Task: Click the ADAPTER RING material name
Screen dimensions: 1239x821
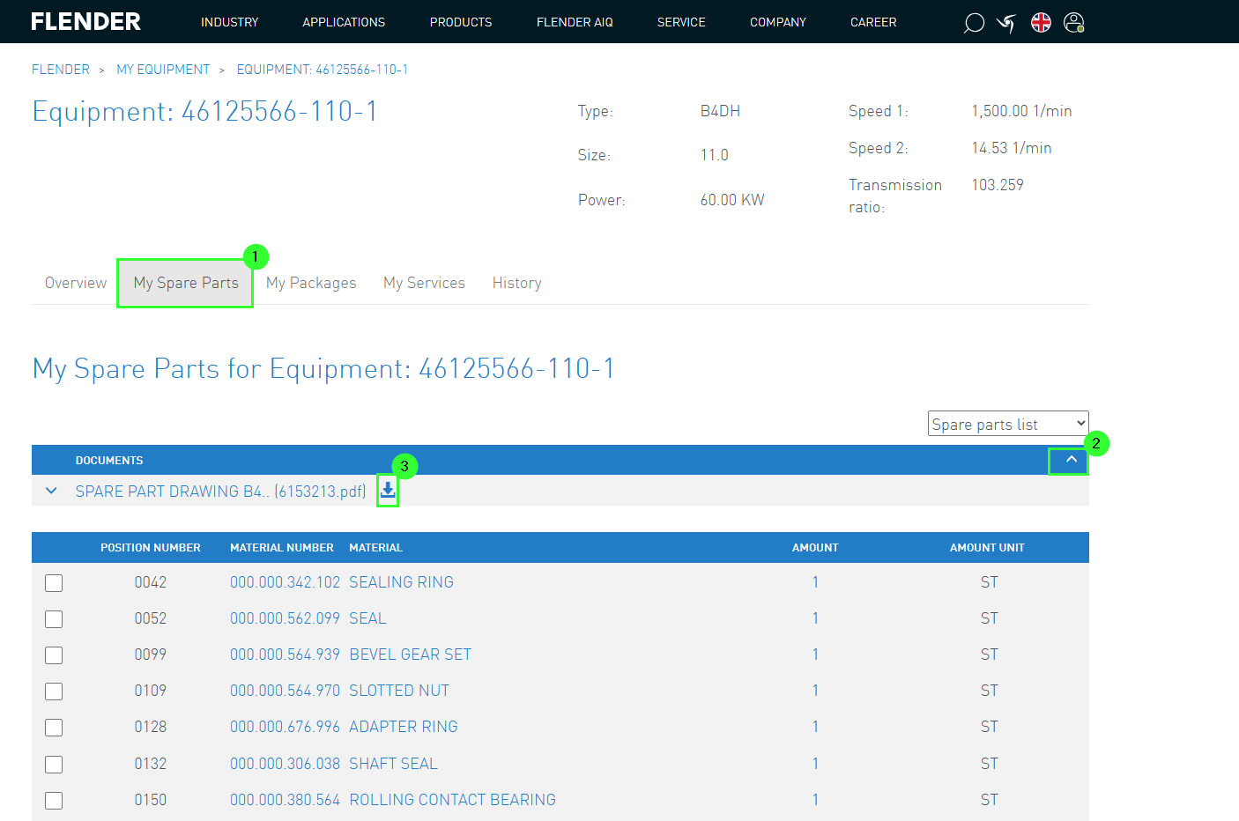Action: (404, 727)
